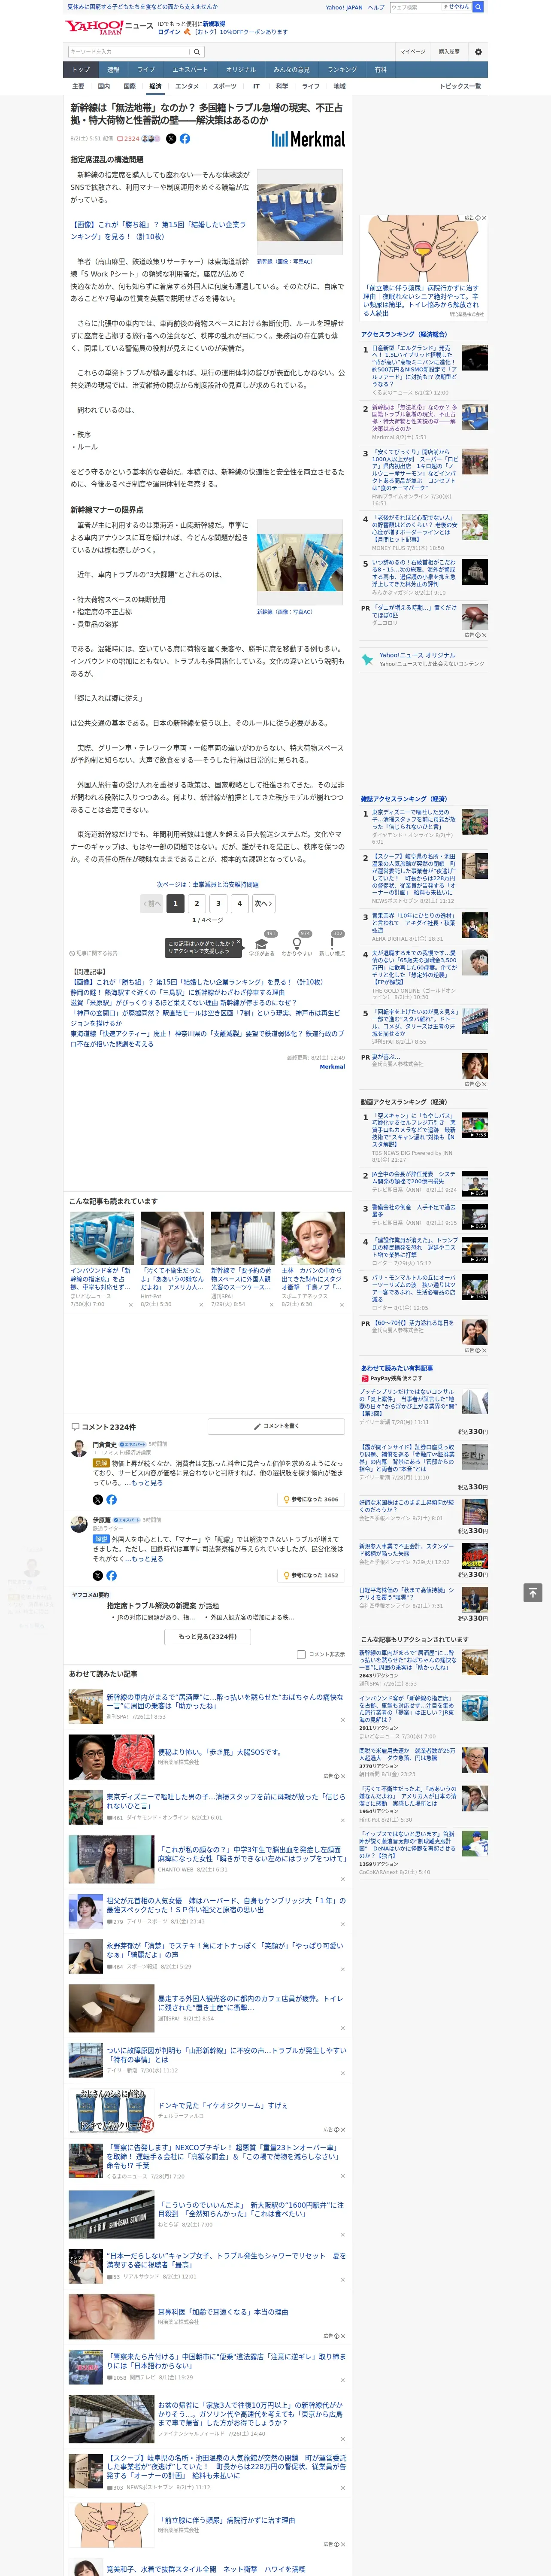
Task: Expand 伊原薫's comment with もっと見る
Action: (x=147, y=1558)
